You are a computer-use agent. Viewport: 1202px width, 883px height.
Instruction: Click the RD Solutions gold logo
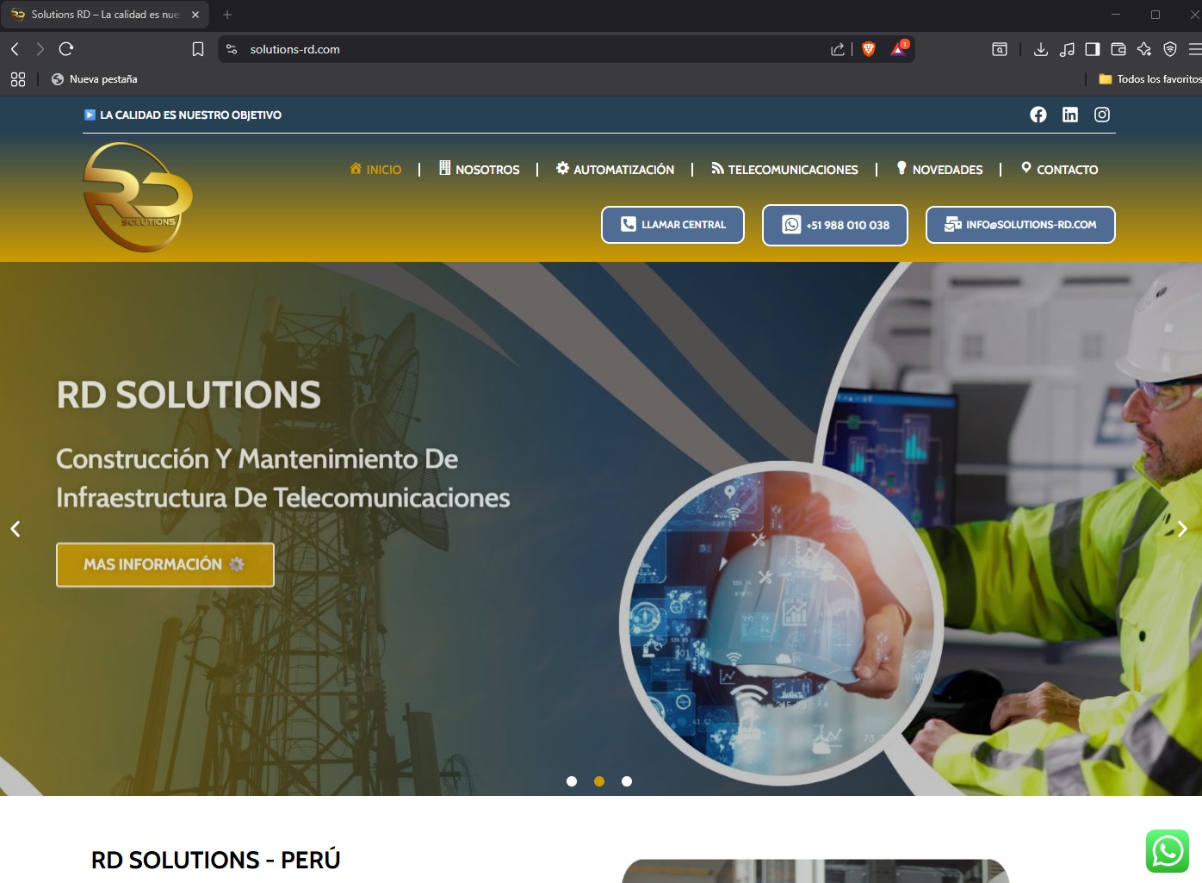(138, 197)
